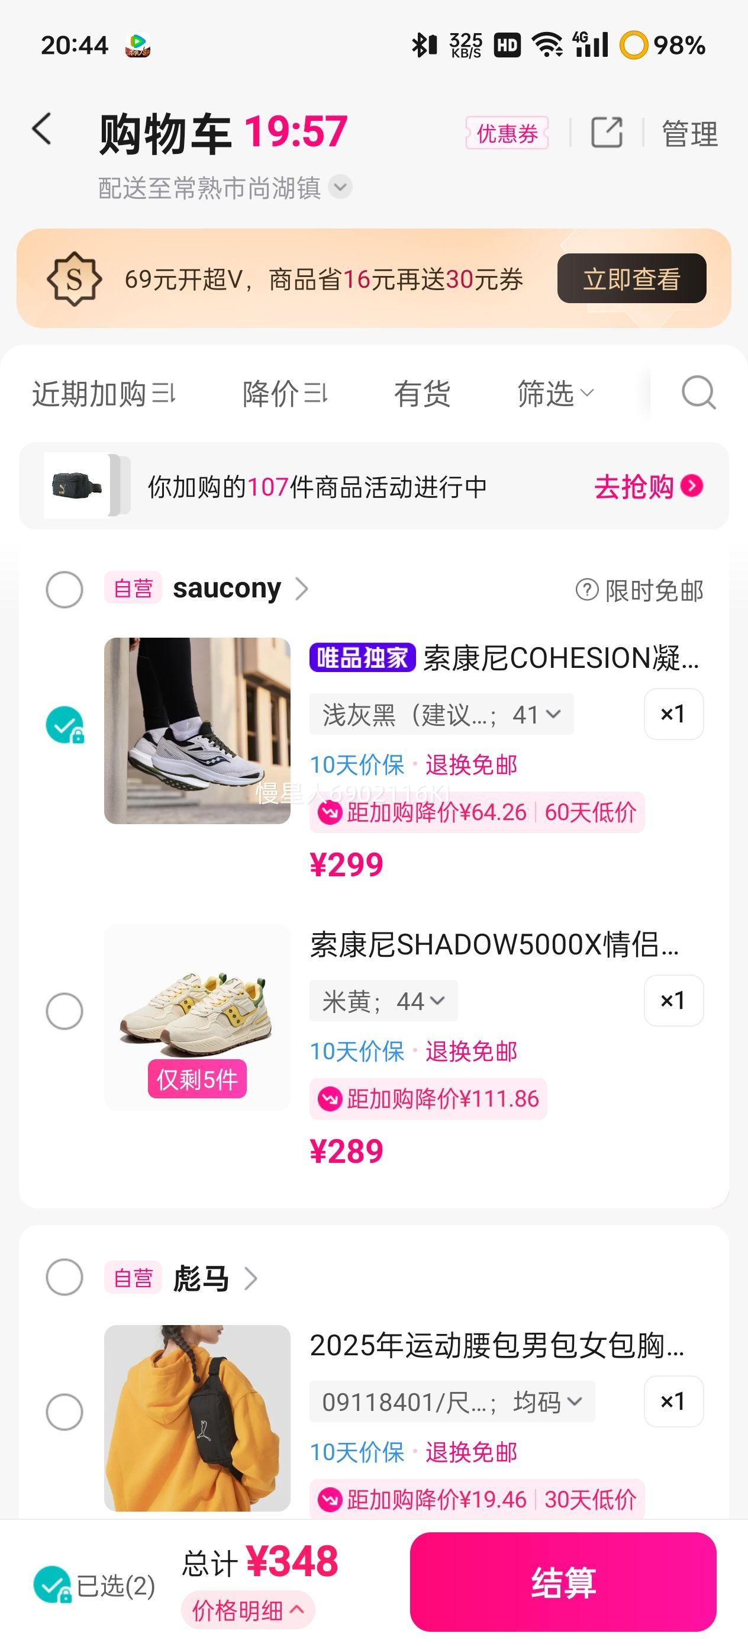Adjust quantity ×1 of PUMA waist bag
The width and height of the screenshot is (748, 1646).
673,1401
